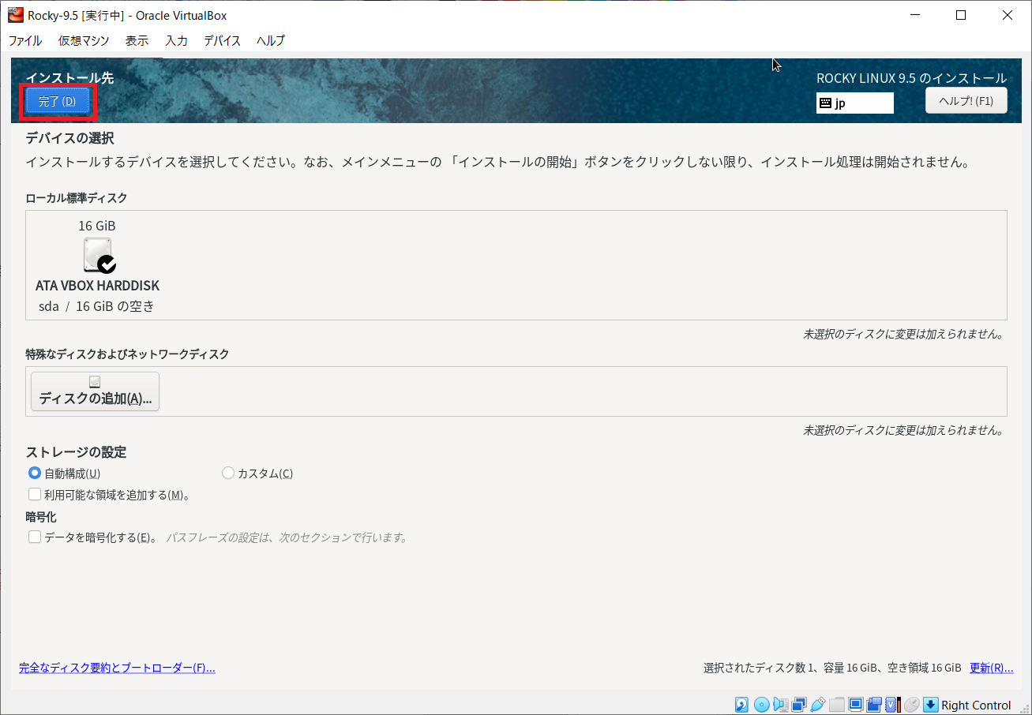
Task: Click the '特殊なディスクおよびネットワークディスク' label
Action: (127, 354)
